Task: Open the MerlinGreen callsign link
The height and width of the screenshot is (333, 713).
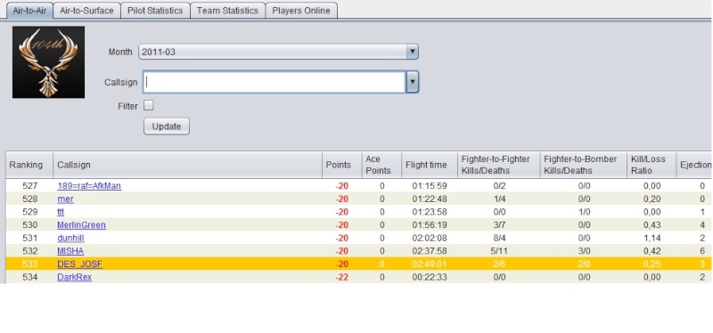Action: pos(81,225)
